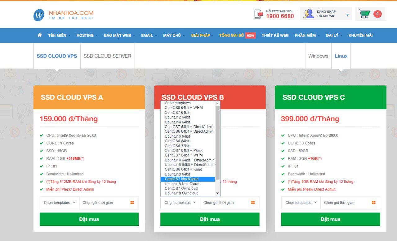Open Chọn templates dropdown in VPS A

60,203
